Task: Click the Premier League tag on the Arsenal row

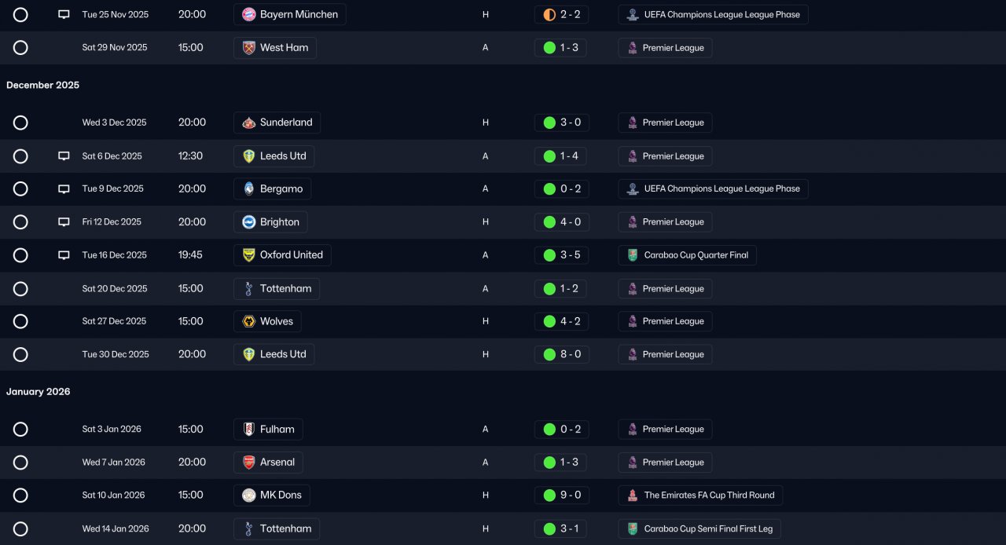Action: 665,463
